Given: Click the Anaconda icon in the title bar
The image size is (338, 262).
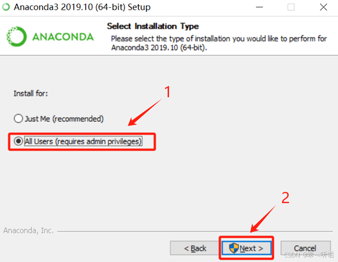Looking at the screenshot, I should point(6,7).
